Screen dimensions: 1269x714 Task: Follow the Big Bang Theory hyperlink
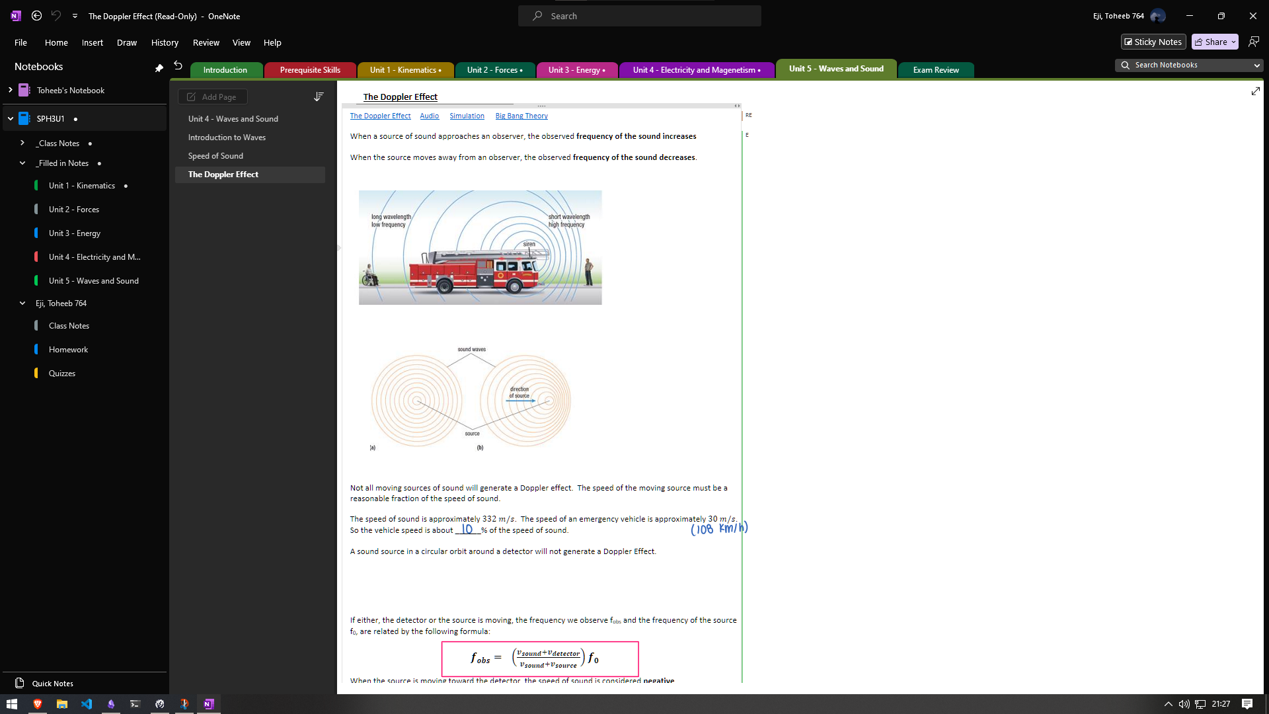[521, 116]
